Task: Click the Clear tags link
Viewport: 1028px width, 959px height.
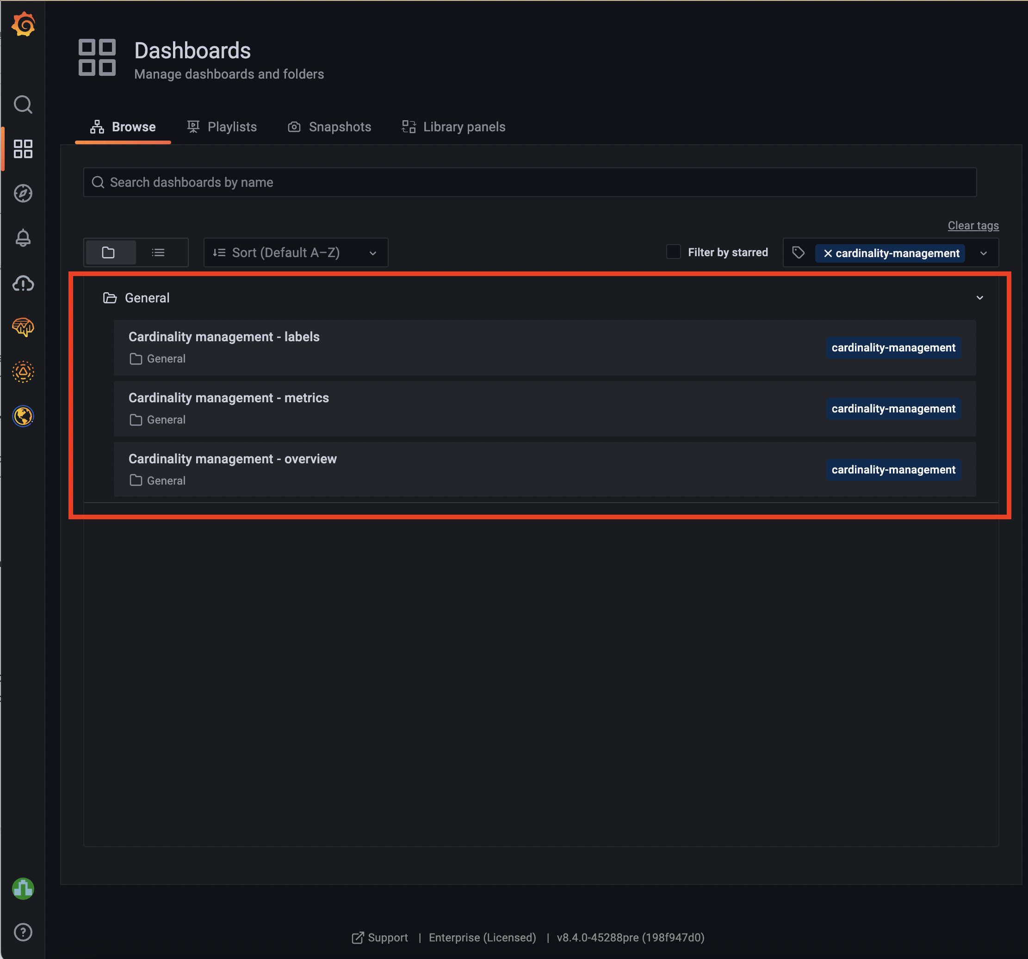Action: (x=973, y=225)
